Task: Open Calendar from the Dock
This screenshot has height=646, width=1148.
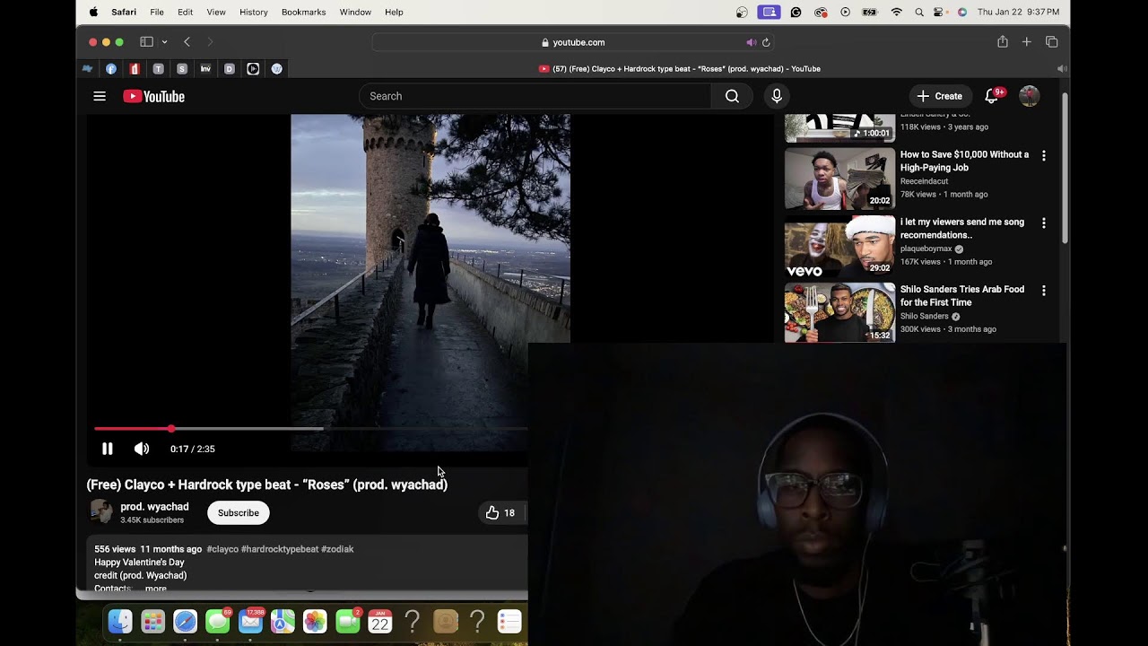Action: pos(380,621)
